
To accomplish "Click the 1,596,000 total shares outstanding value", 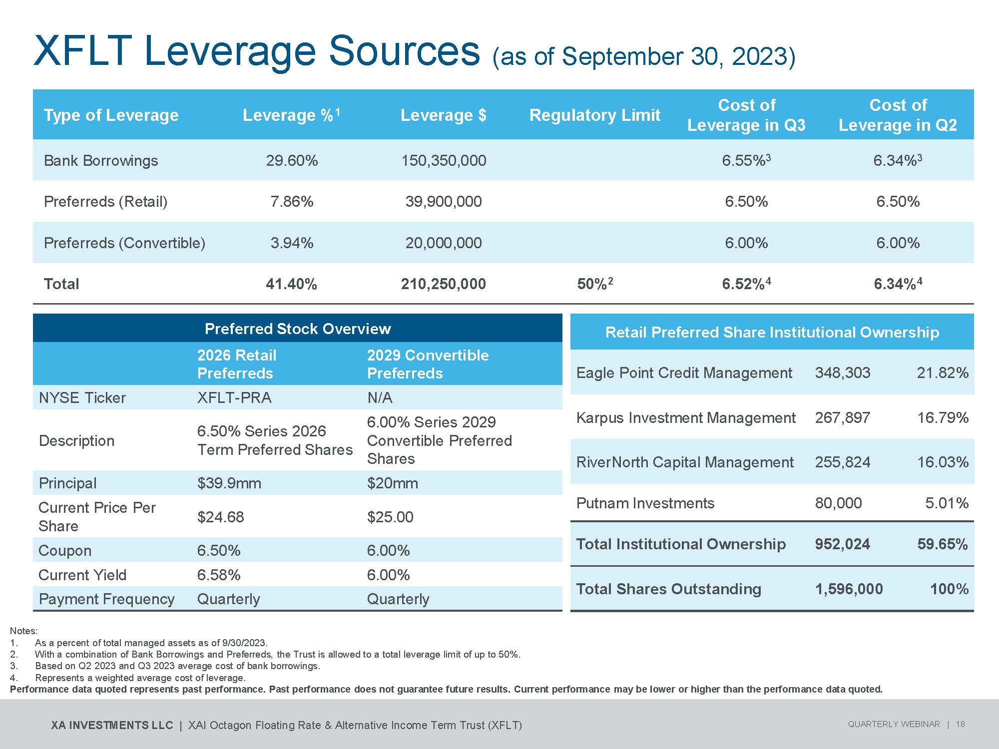I will pyautogui.click(x=849, y=589).
